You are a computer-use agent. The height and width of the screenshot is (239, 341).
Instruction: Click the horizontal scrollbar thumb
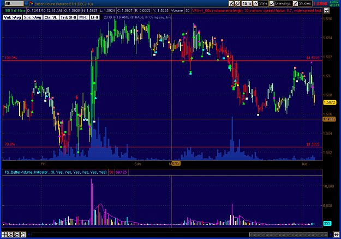289,235
